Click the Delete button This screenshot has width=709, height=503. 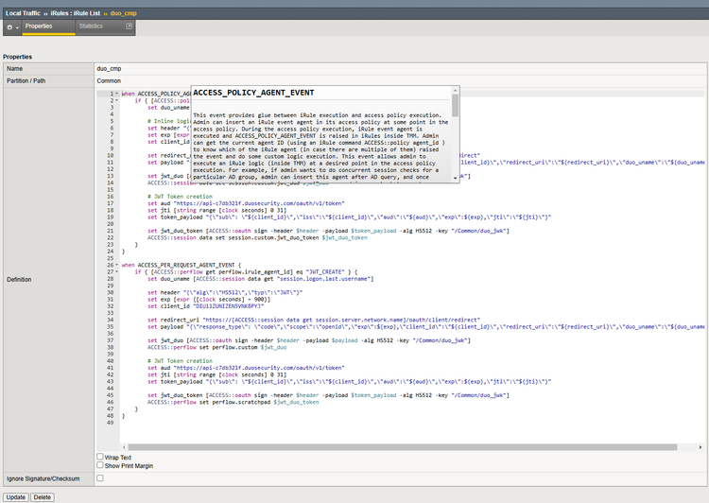point(43,496)
